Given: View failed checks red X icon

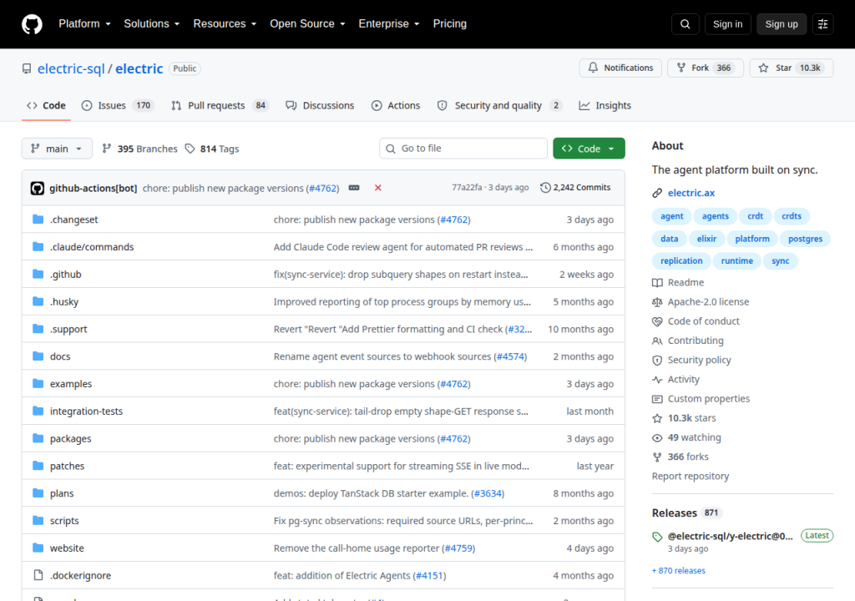Looking at the screenshot, I should (x=378, y=188).
